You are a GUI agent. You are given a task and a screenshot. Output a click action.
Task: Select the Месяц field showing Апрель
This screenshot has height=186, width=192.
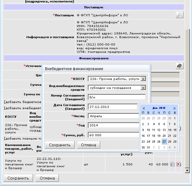[x=113, y=116]
